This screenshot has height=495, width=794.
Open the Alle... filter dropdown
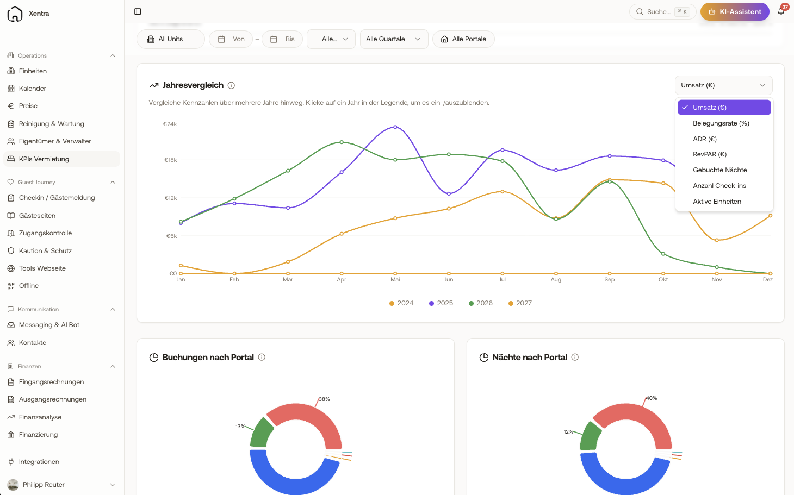click(331, 39)
